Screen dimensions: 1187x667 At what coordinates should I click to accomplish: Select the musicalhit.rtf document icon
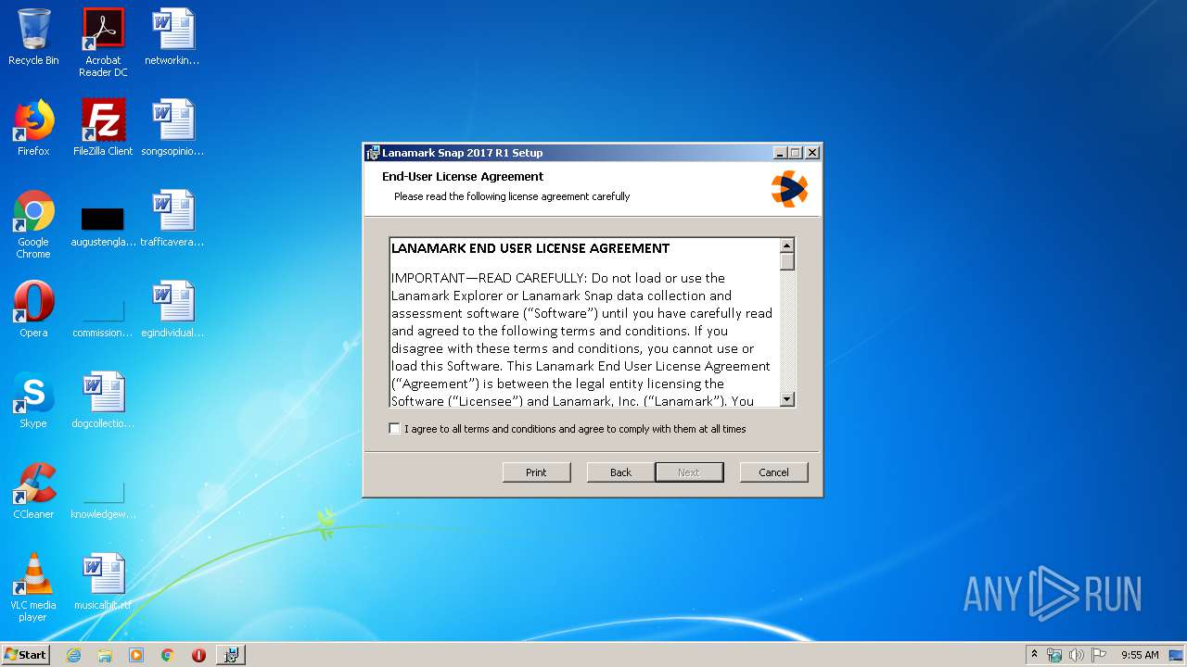coord(103,582)
